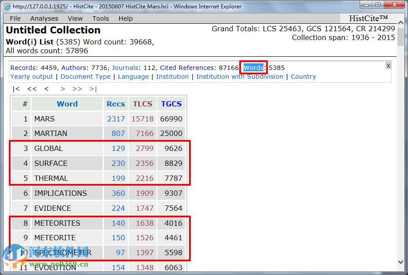Image resolution: width=408 pixels, height=275 pixels.
Task: Open the 2317 records for MARS
Action: click(x=116, y=119)
